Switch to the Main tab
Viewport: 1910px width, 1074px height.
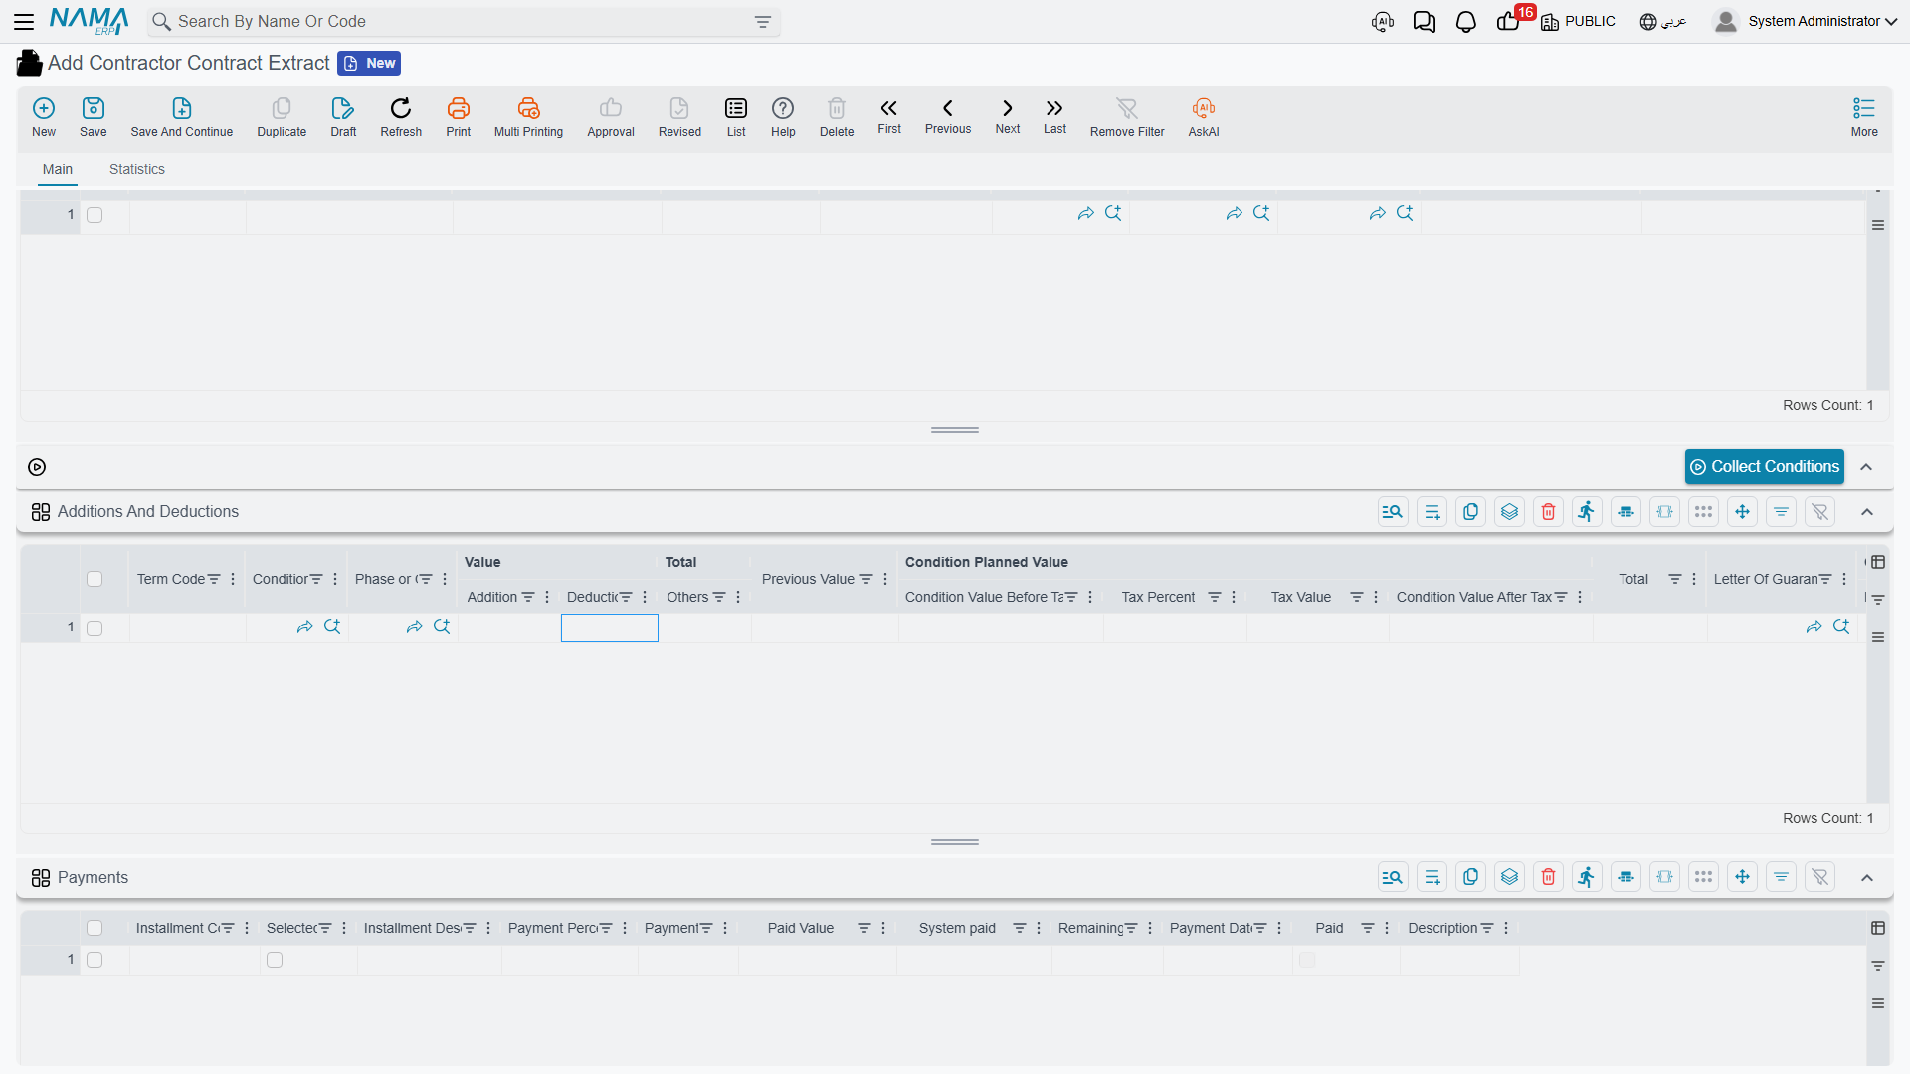58,169
